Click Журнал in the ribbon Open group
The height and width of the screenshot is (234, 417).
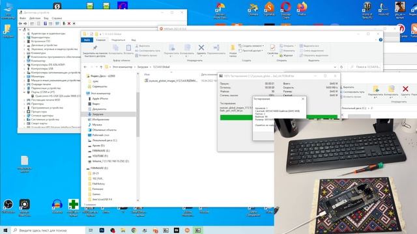tap(286, 55)
